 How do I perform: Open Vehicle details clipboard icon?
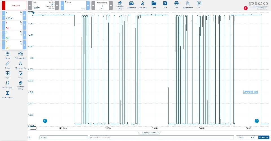point(188,5)
